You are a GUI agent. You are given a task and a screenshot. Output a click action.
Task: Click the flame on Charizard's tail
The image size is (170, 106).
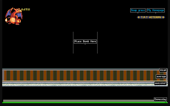[x=6, y=20]
